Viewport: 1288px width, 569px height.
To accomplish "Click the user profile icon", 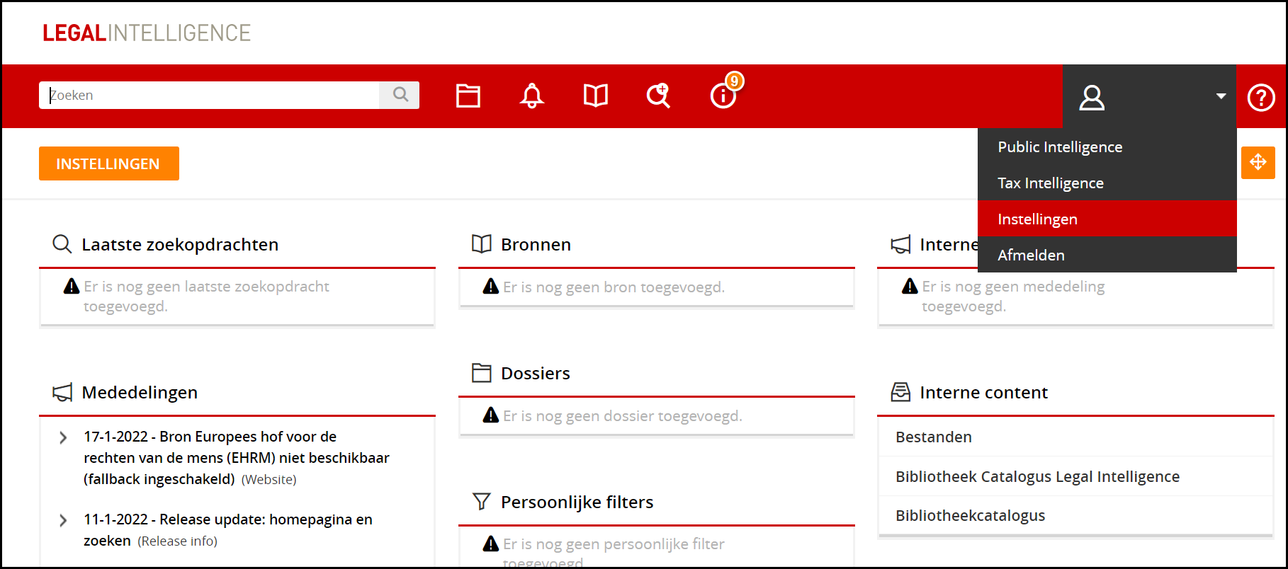I will (x=1092, y=98).
